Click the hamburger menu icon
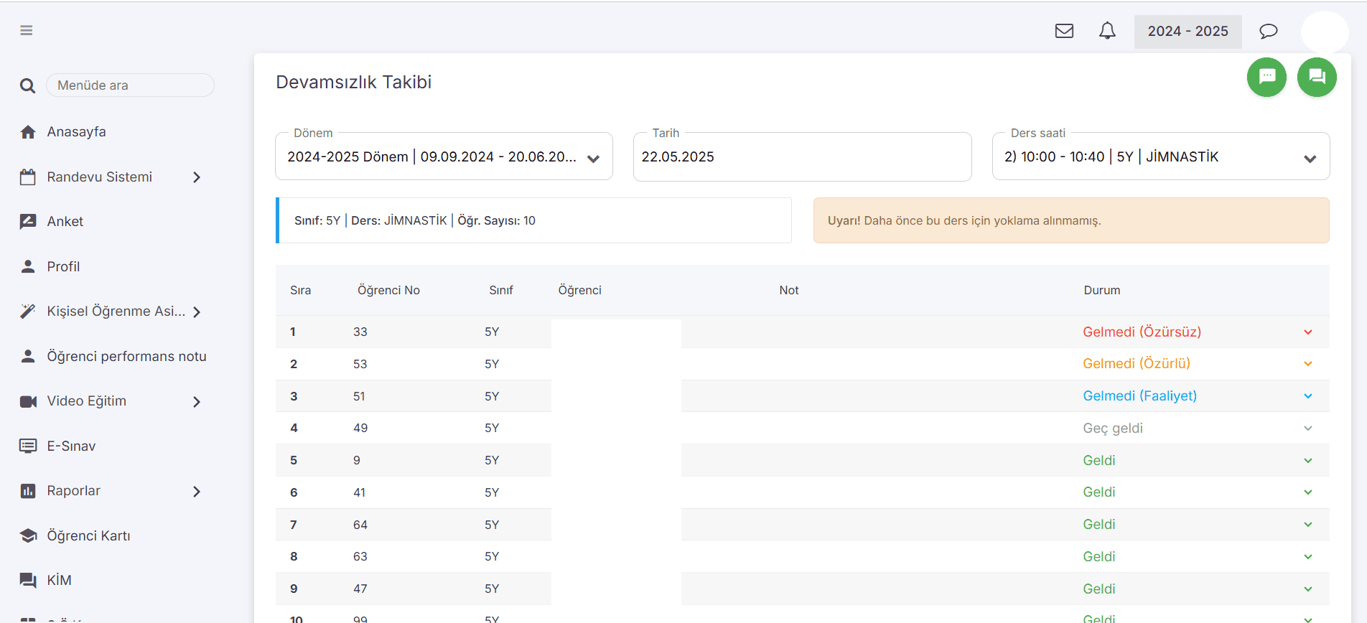Viewport: 1367px width, 623px height. click(27, 30)
